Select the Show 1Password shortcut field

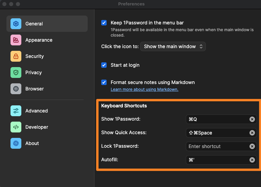coord(217,119)
